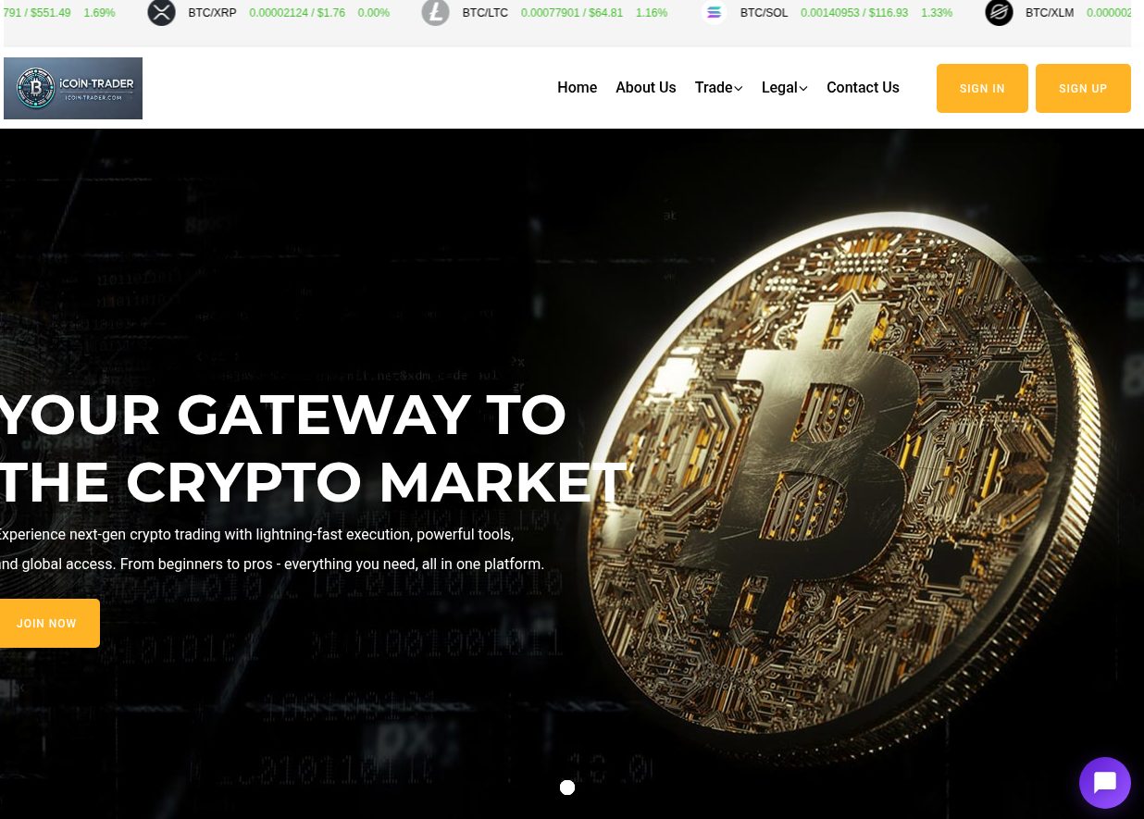The height and width of the screenshot is (819, 1144).
Task: Select the BTC/SOL ticker pair
Action: coord(765,13)
